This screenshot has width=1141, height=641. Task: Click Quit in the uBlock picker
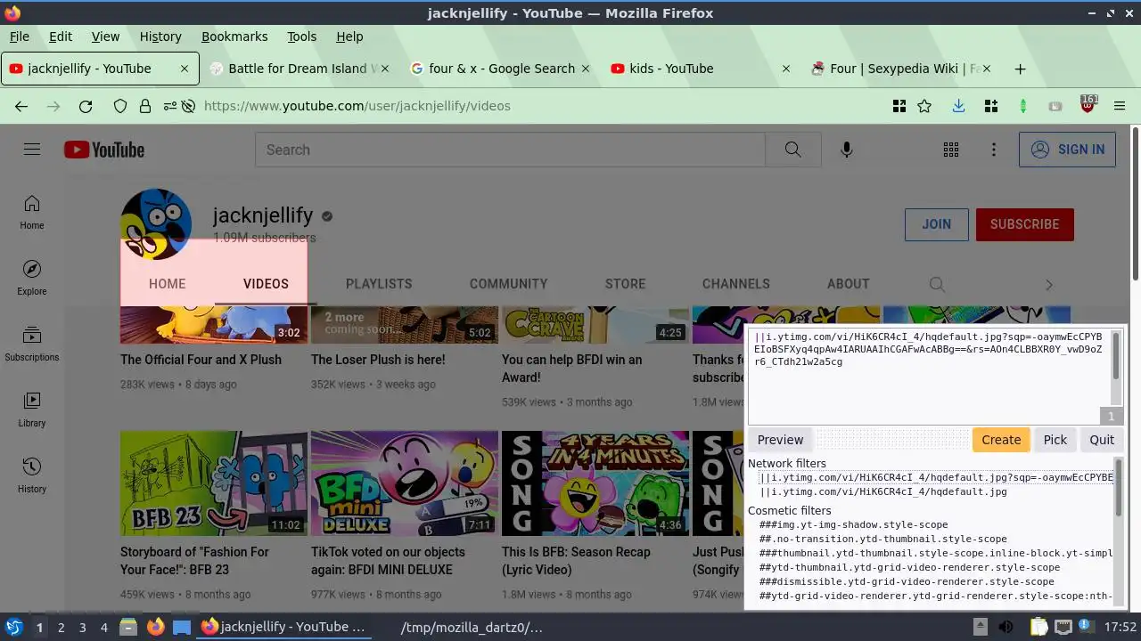coord(1102,440)
